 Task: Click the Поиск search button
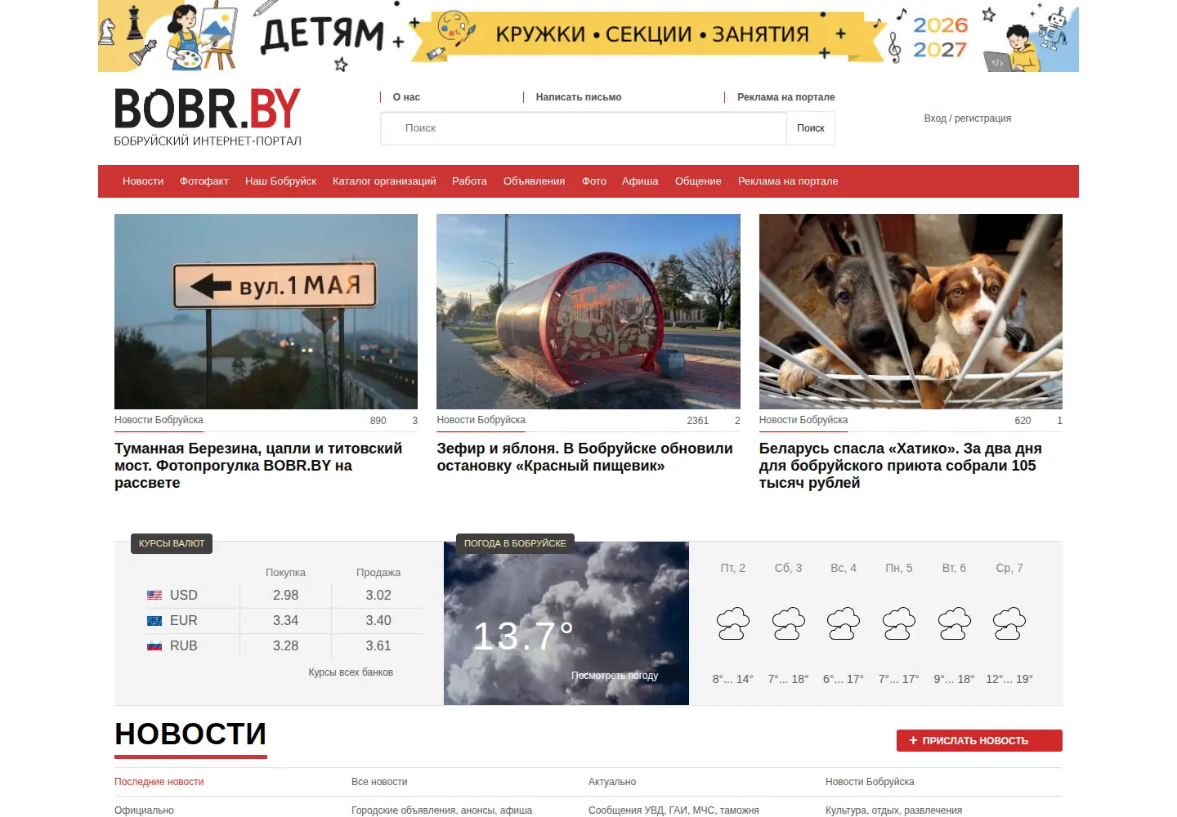click(811, 128)
